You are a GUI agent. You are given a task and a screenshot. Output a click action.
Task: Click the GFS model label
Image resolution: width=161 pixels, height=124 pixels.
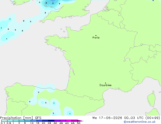(x=38, y=118)
